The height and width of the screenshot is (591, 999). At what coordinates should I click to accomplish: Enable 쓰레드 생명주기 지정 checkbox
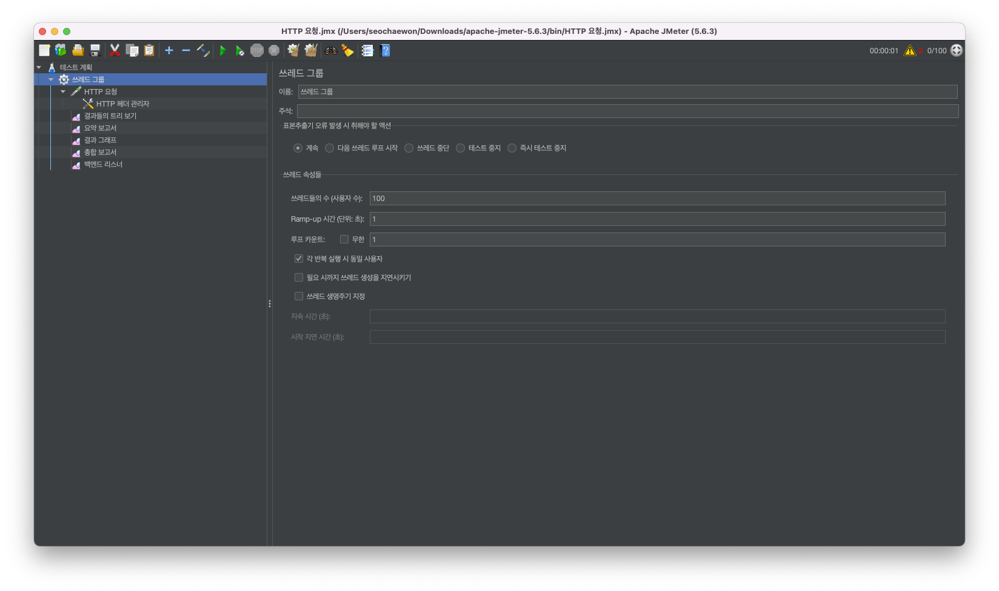click(x=299, y=296)
